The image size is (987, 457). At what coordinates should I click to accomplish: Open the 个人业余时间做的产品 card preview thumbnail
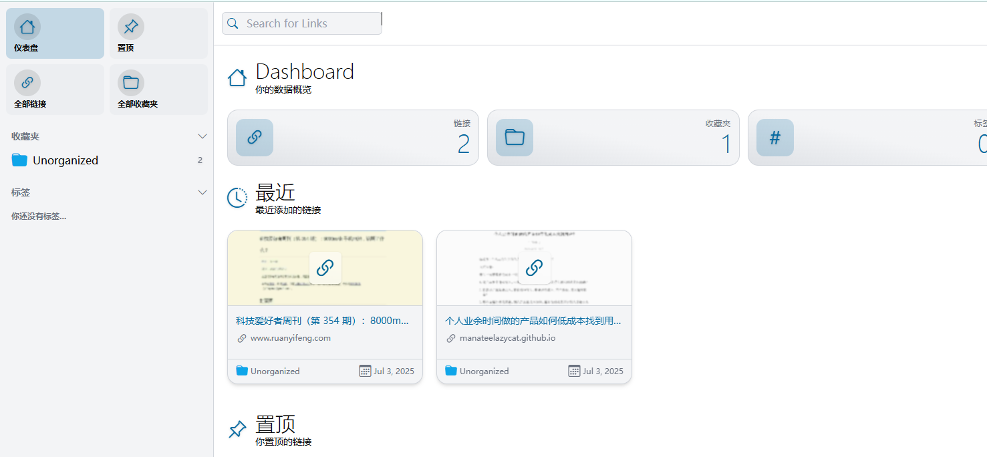[534, 268]
